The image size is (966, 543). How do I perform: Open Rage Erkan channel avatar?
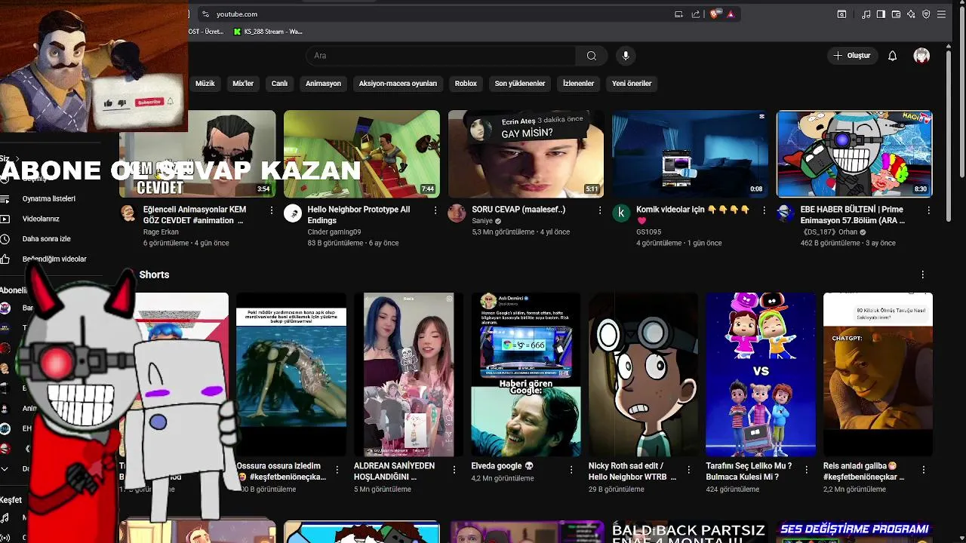(128, 213)
